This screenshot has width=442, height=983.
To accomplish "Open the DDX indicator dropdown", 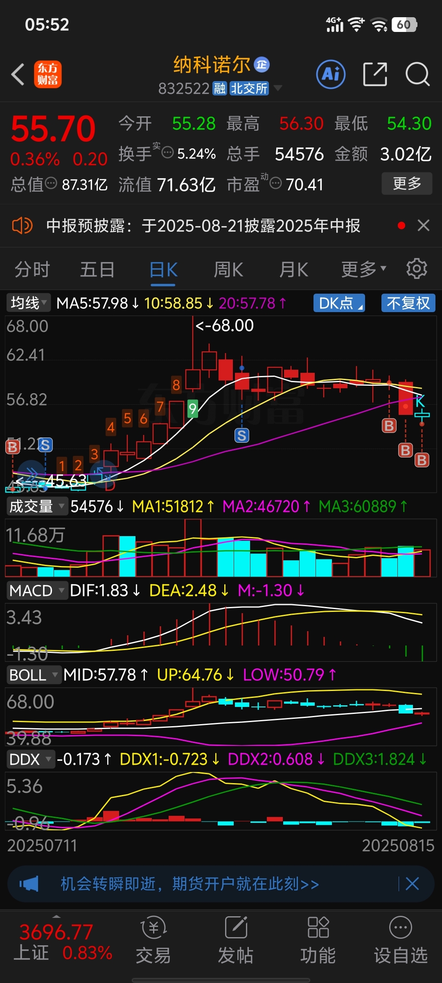I will pyautogui.click(x=31, y=759).
